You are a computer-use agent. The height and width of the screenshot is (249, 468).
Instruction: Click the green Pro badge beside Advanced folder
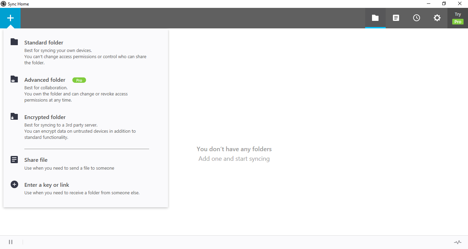(x=79, y=80)
